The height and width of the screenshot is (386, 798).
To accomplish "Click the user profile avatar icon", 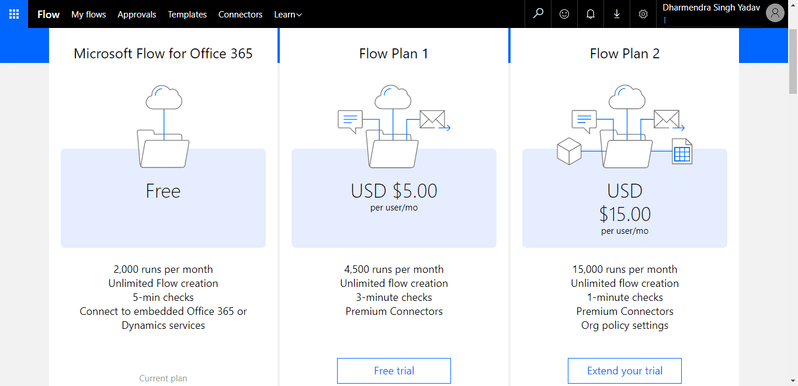I will [775, 13].
